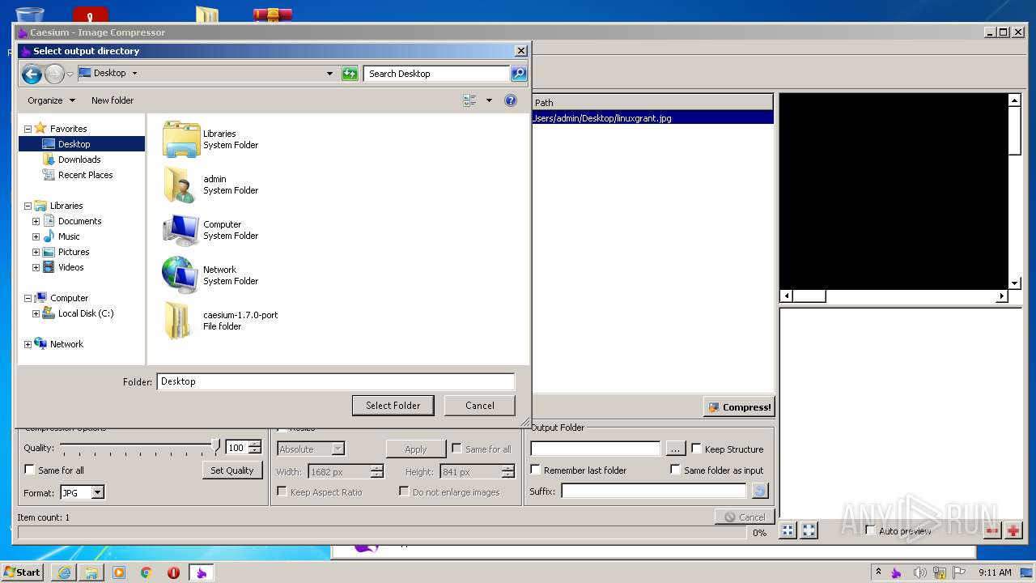The height and width of the screenshot is (583, 1036).
Task: Collapse the Favorites tree group
Action: [x=28, y=129]
